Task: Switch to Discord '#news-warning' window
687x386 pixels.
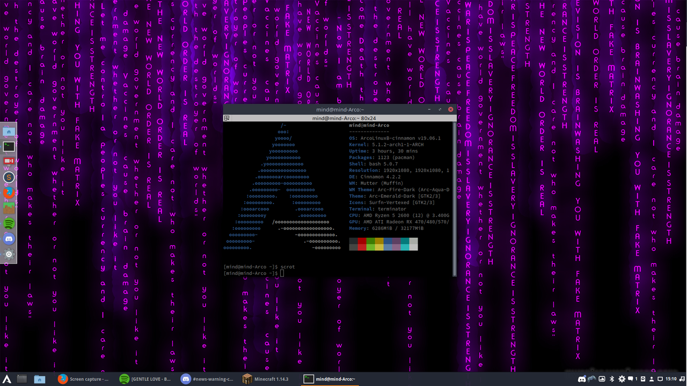Action: [207, 379]
